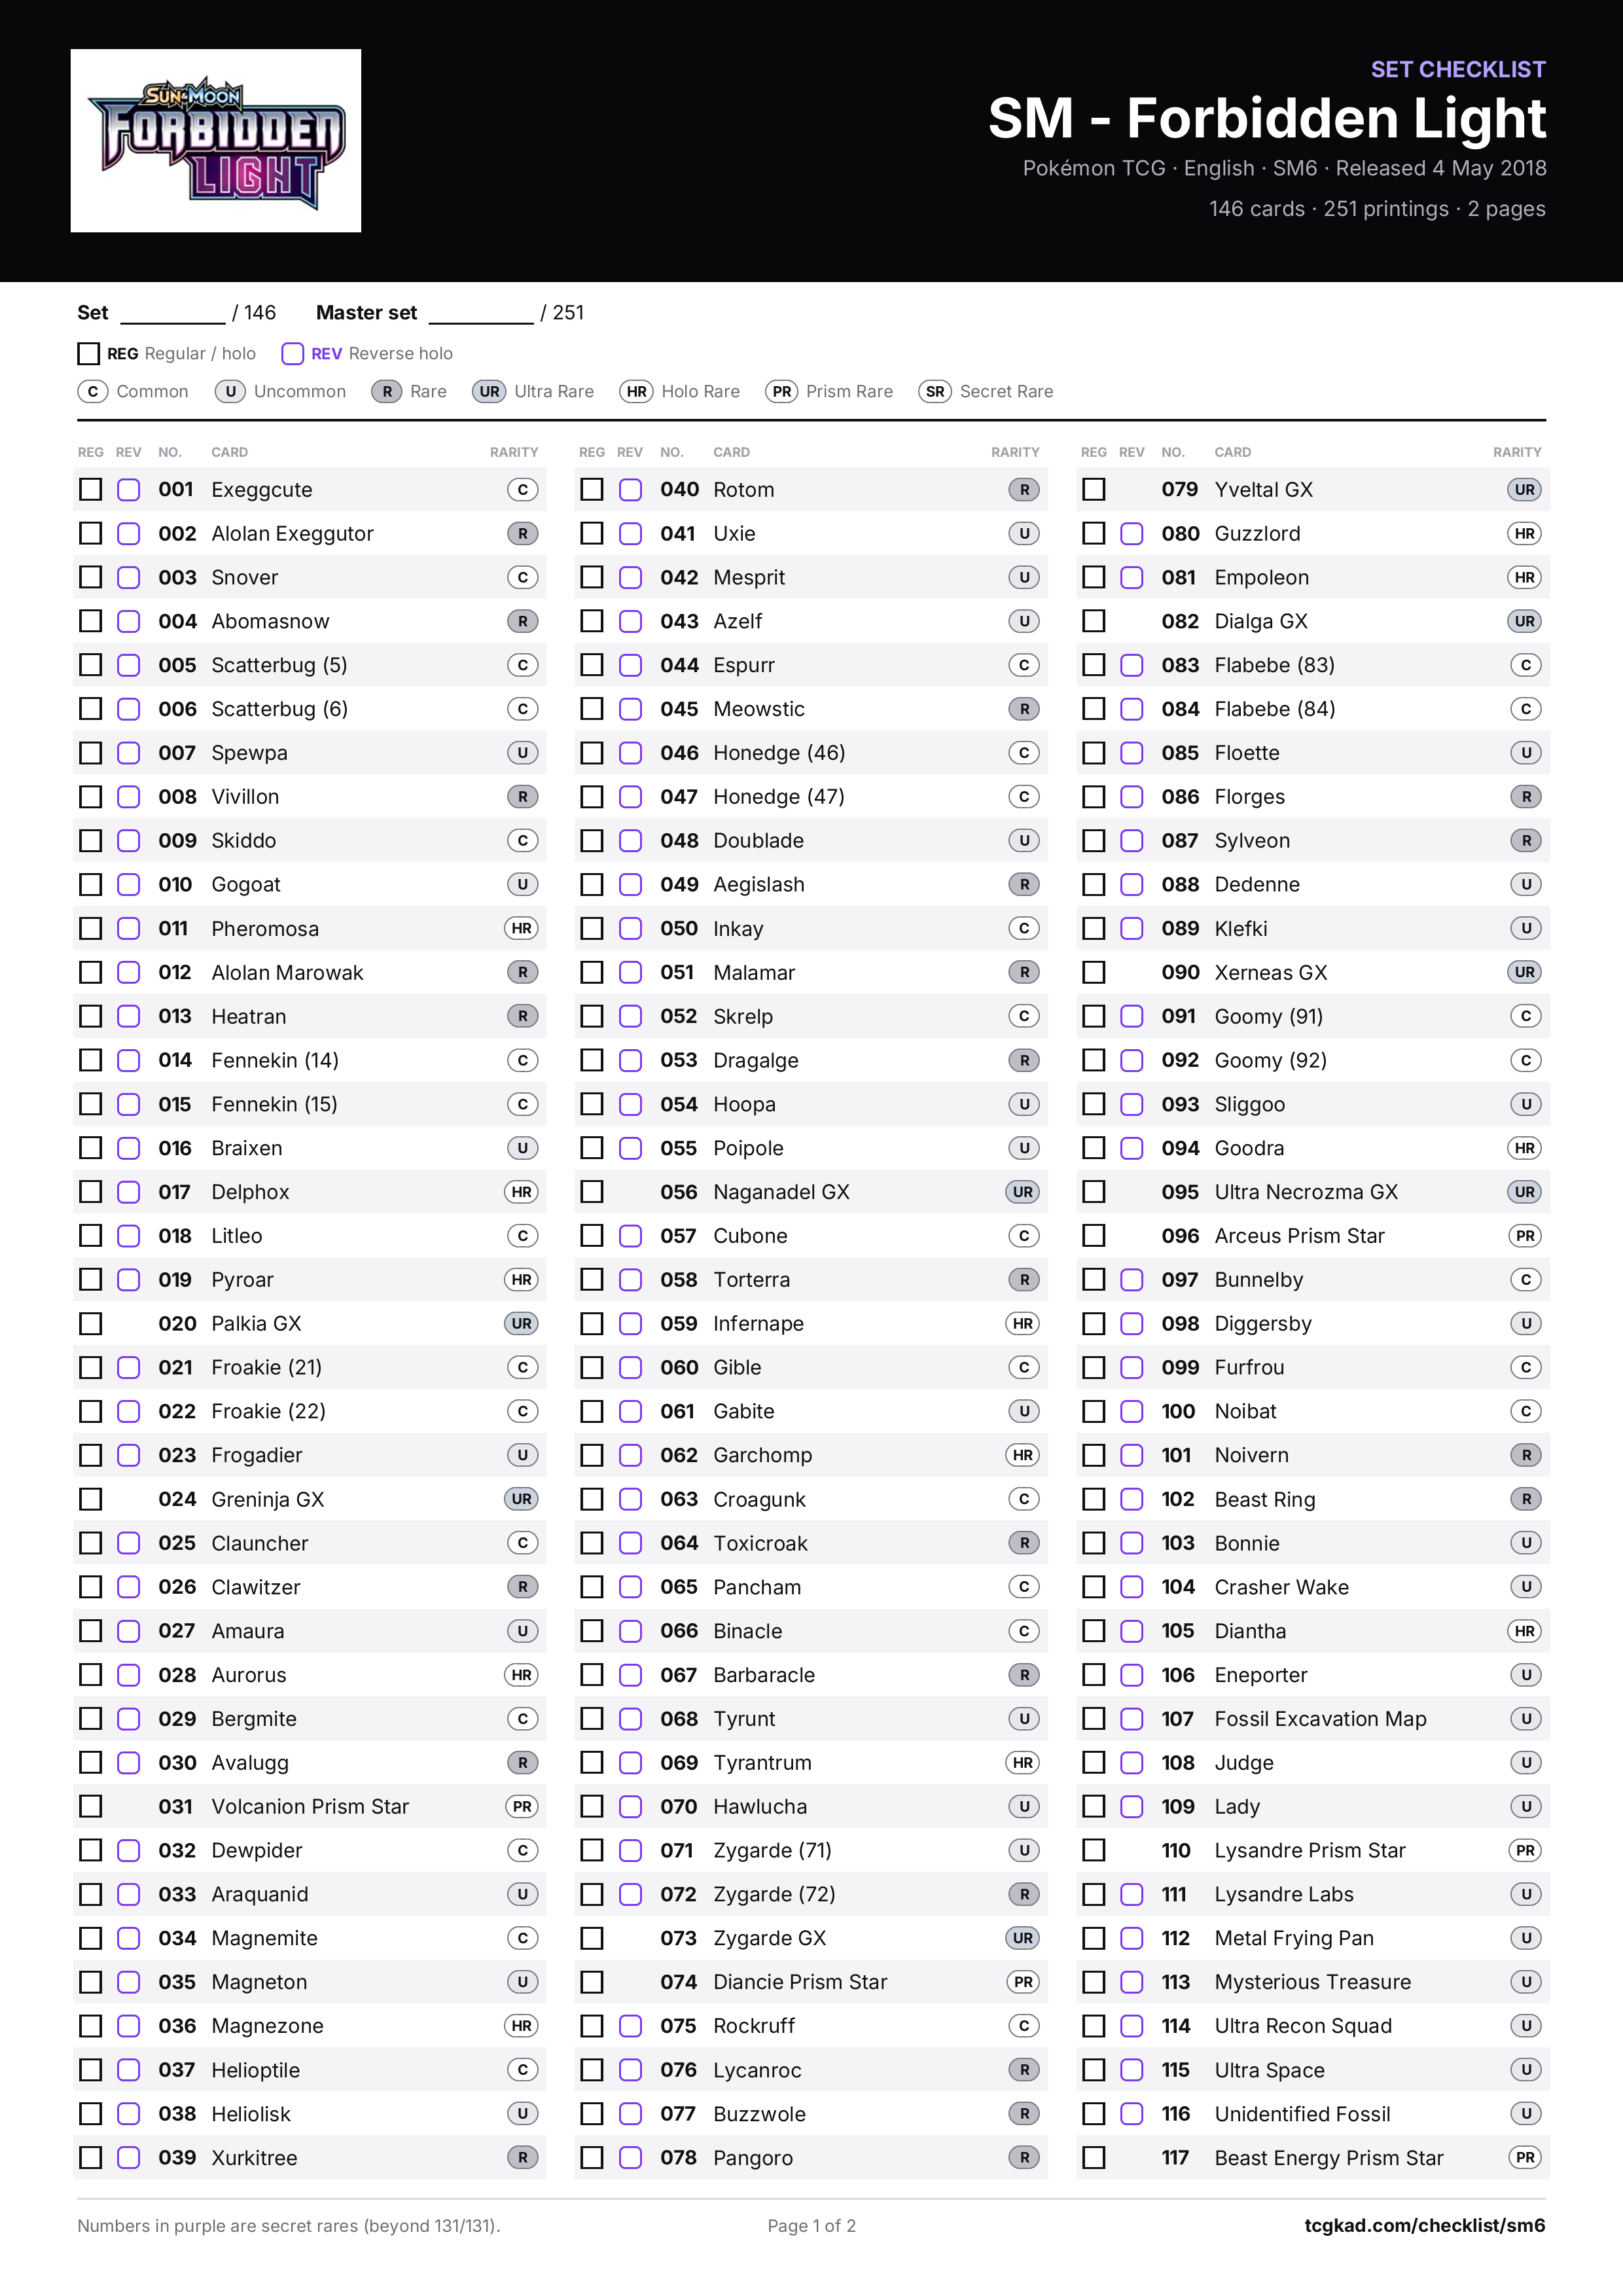Viewport: 1623px width, 2296px height.
Task: Click the Secret Rare SR legend badge
Action: click(935, 392)
